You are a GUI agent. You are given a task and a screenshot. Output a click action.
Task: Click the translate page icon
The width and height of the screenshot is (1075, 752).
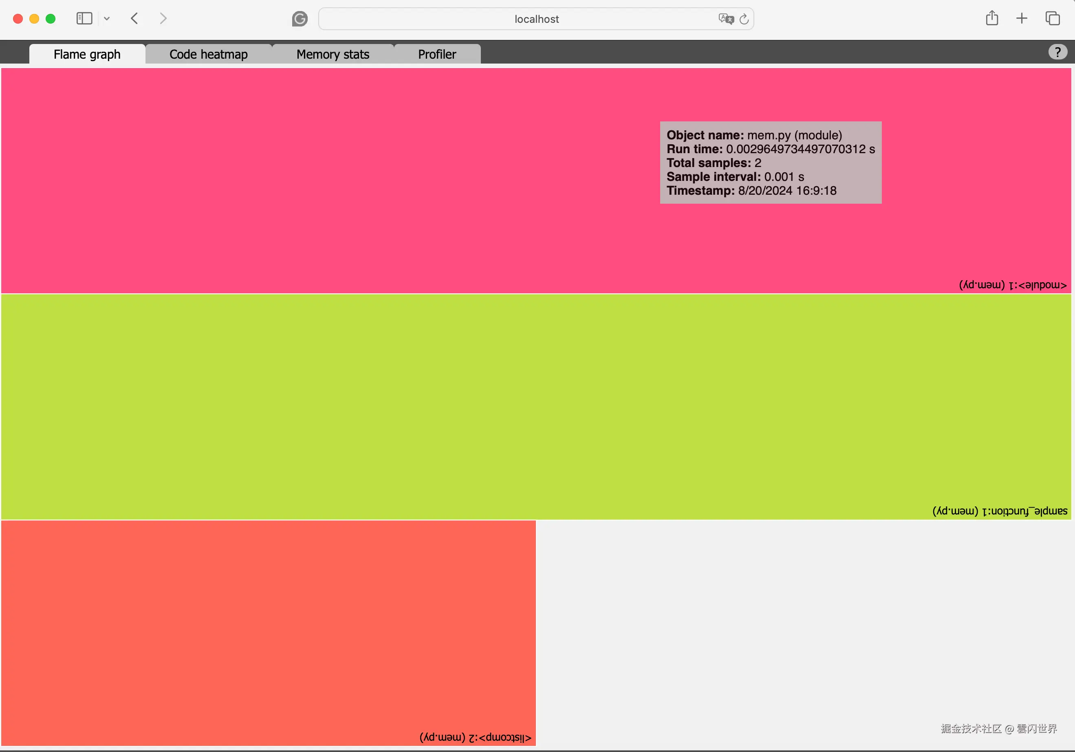click(x=726, y=19)
